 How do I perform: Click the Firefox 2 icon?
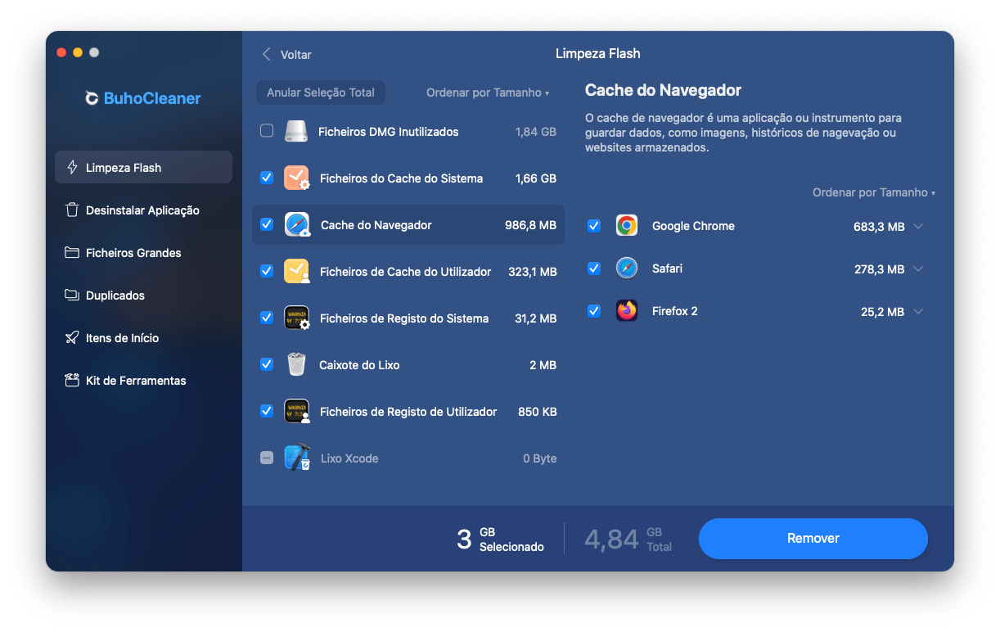click(x=627, y=311)
